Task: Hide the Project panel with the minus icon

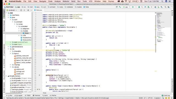Action: 31,10
